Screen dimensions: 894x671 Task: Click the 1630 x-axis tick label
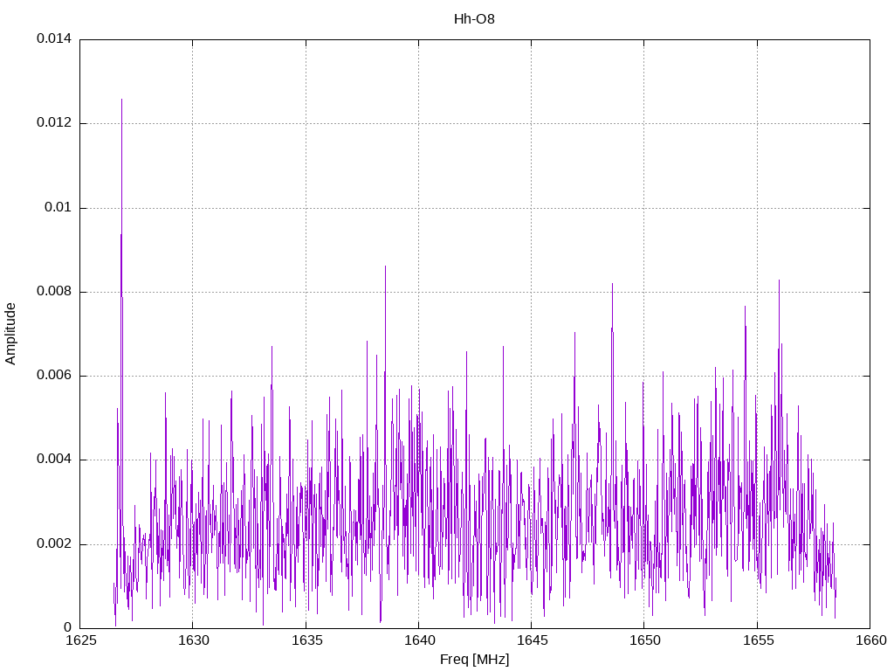pos(192,640)
